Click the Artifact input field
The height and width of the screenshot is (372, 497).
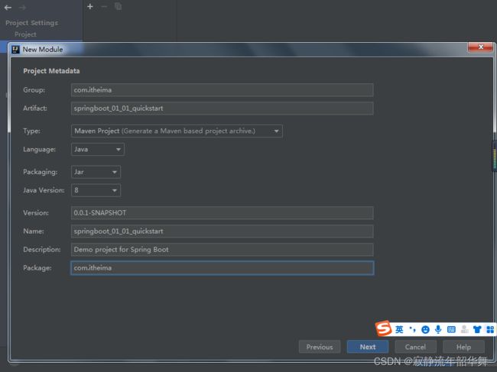pos(223,108)
